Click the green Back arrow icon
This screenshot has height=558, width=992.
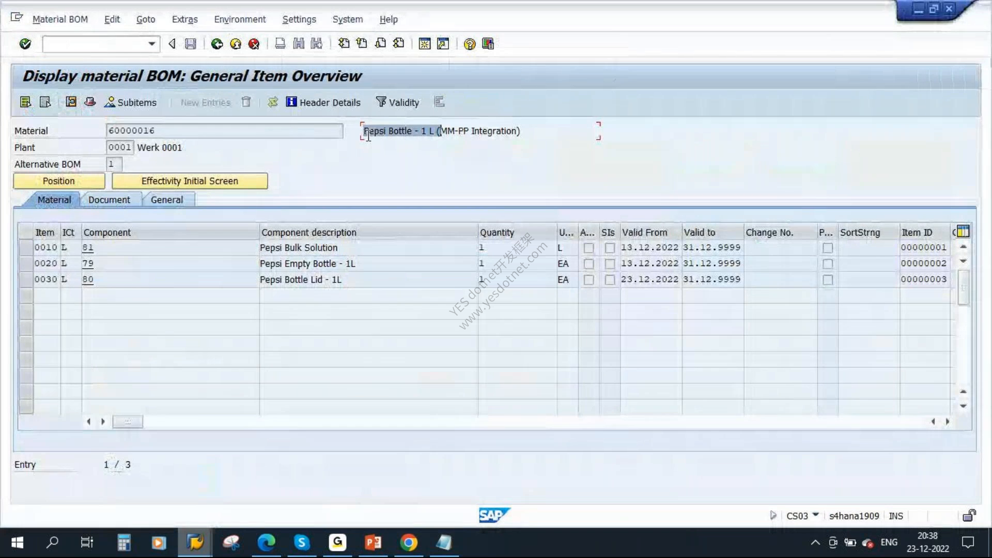(x=217, y=44)
